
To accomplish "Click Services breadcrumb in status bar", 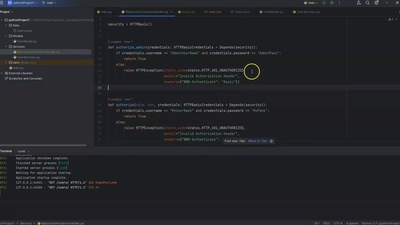I will point(26,223).
